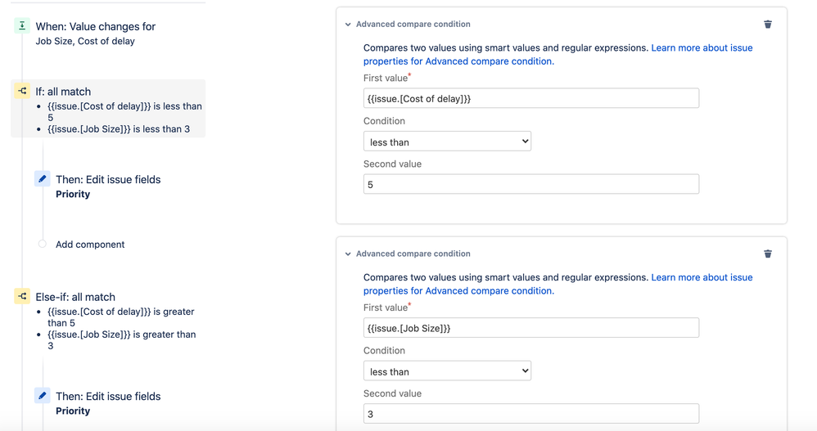The height and width of the screenshot is (431, 817).
Task: Open Learn more link in first condition
Action: tap(701, 48)
